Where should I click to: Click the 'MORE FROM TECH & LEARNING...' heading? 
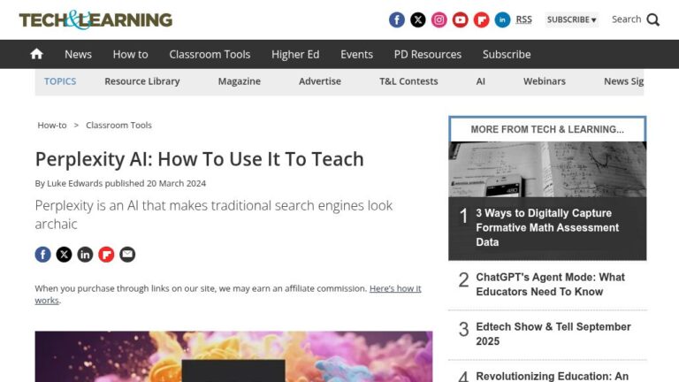pyautogui.click(x=547, y=129)
